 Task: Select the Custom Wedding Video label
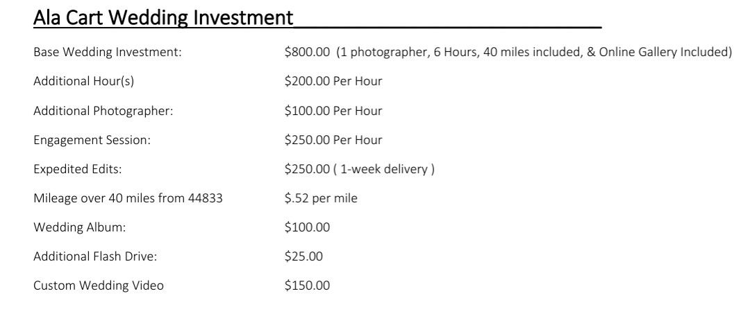[x=99, y=286]
